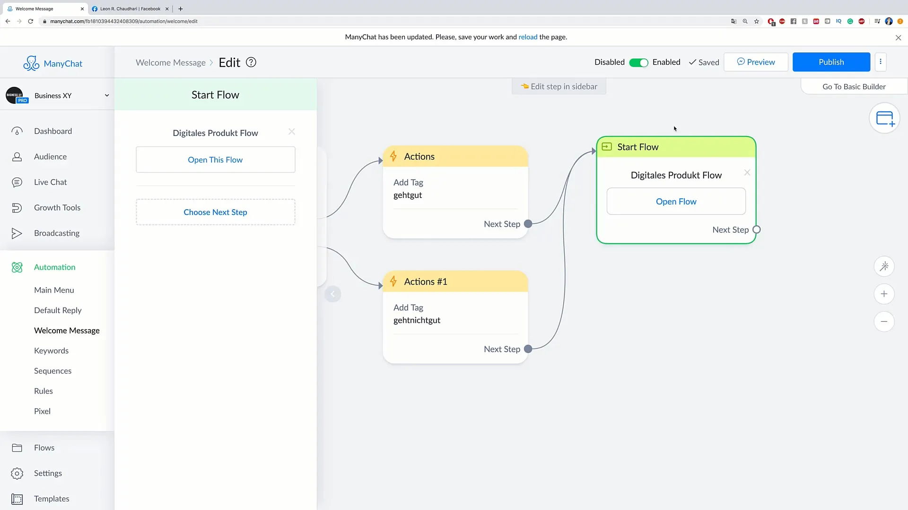Image resolution: width=908 pixels, height=510 pixels.
Task: Click Open This Flow button
Action: tap(215, 160)
